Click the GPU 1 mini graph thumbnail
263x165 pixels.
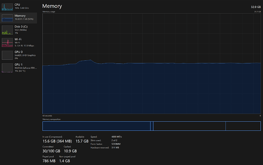(7, 68)
